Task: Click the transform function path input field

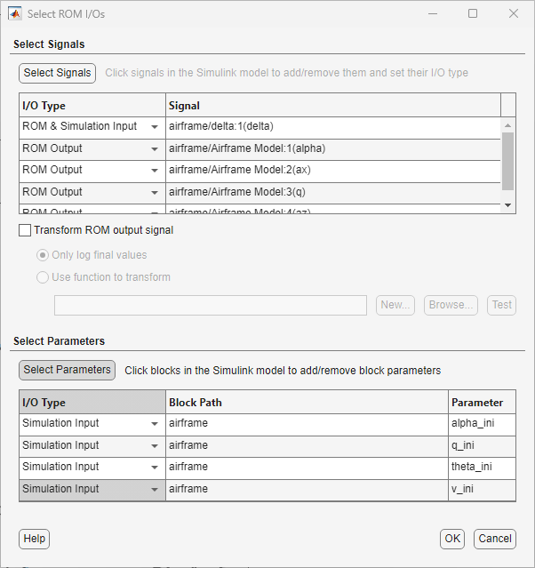Action: pos(211,306)
